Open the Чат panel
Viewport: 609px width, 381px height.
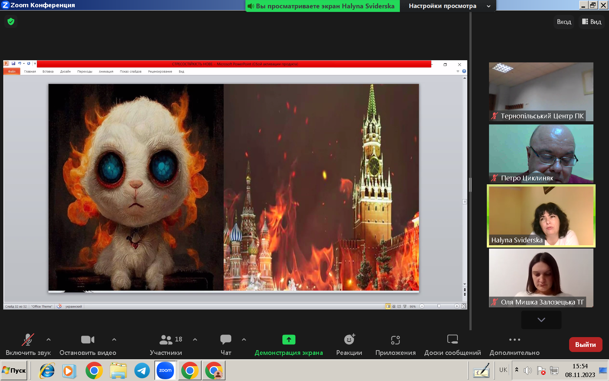click(x=226, y=345)
